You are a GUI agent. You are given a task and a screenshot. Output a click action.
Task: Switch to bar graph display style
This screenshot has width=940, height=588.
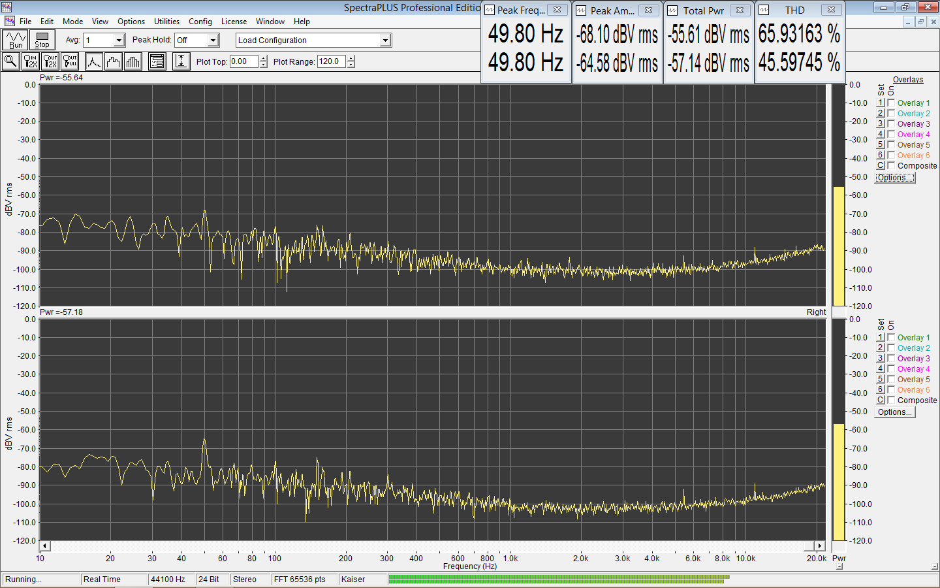[x=133, y=61]
